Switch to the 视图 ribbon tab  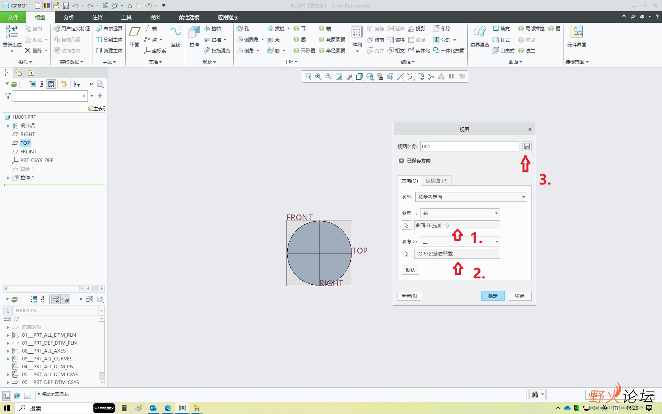pyautogui.click(x=155, y=17)
